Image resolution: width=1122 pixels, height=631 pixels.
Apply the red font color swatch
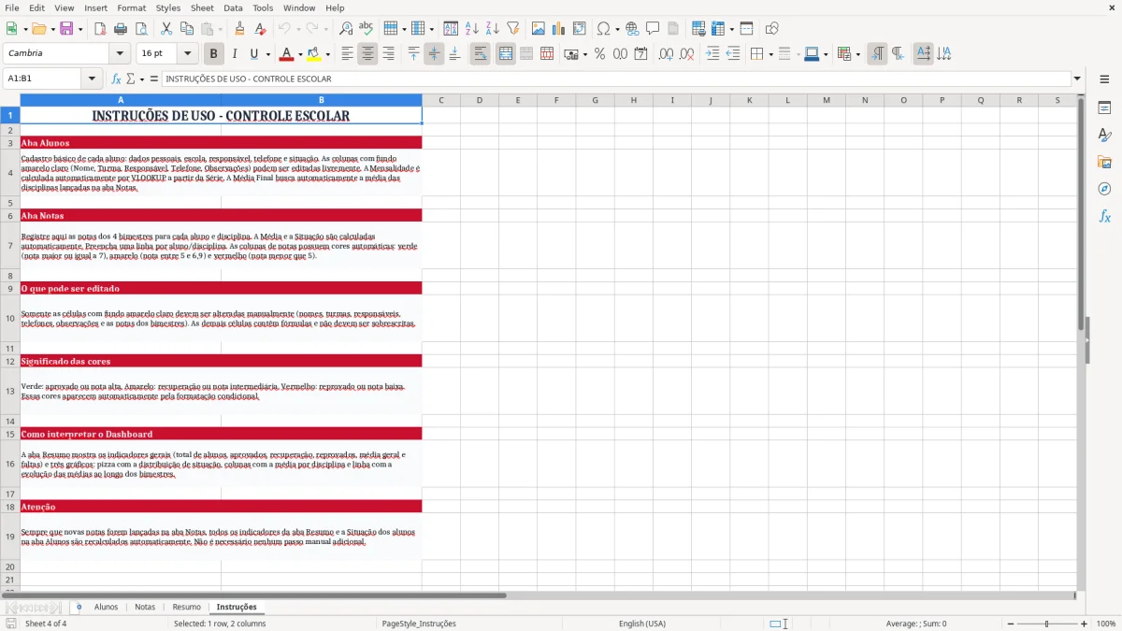click(x=285, y=54)
